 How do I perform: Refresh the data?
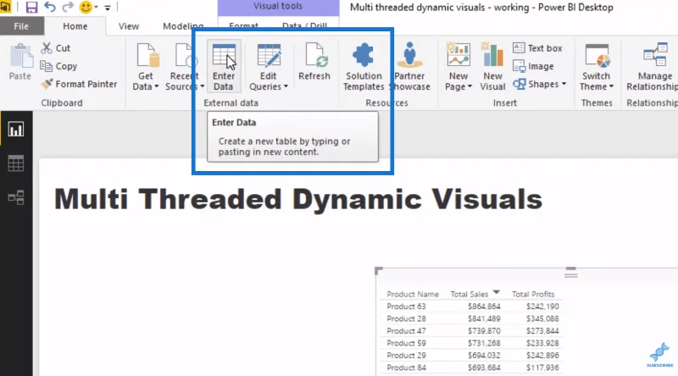[314, 62]
